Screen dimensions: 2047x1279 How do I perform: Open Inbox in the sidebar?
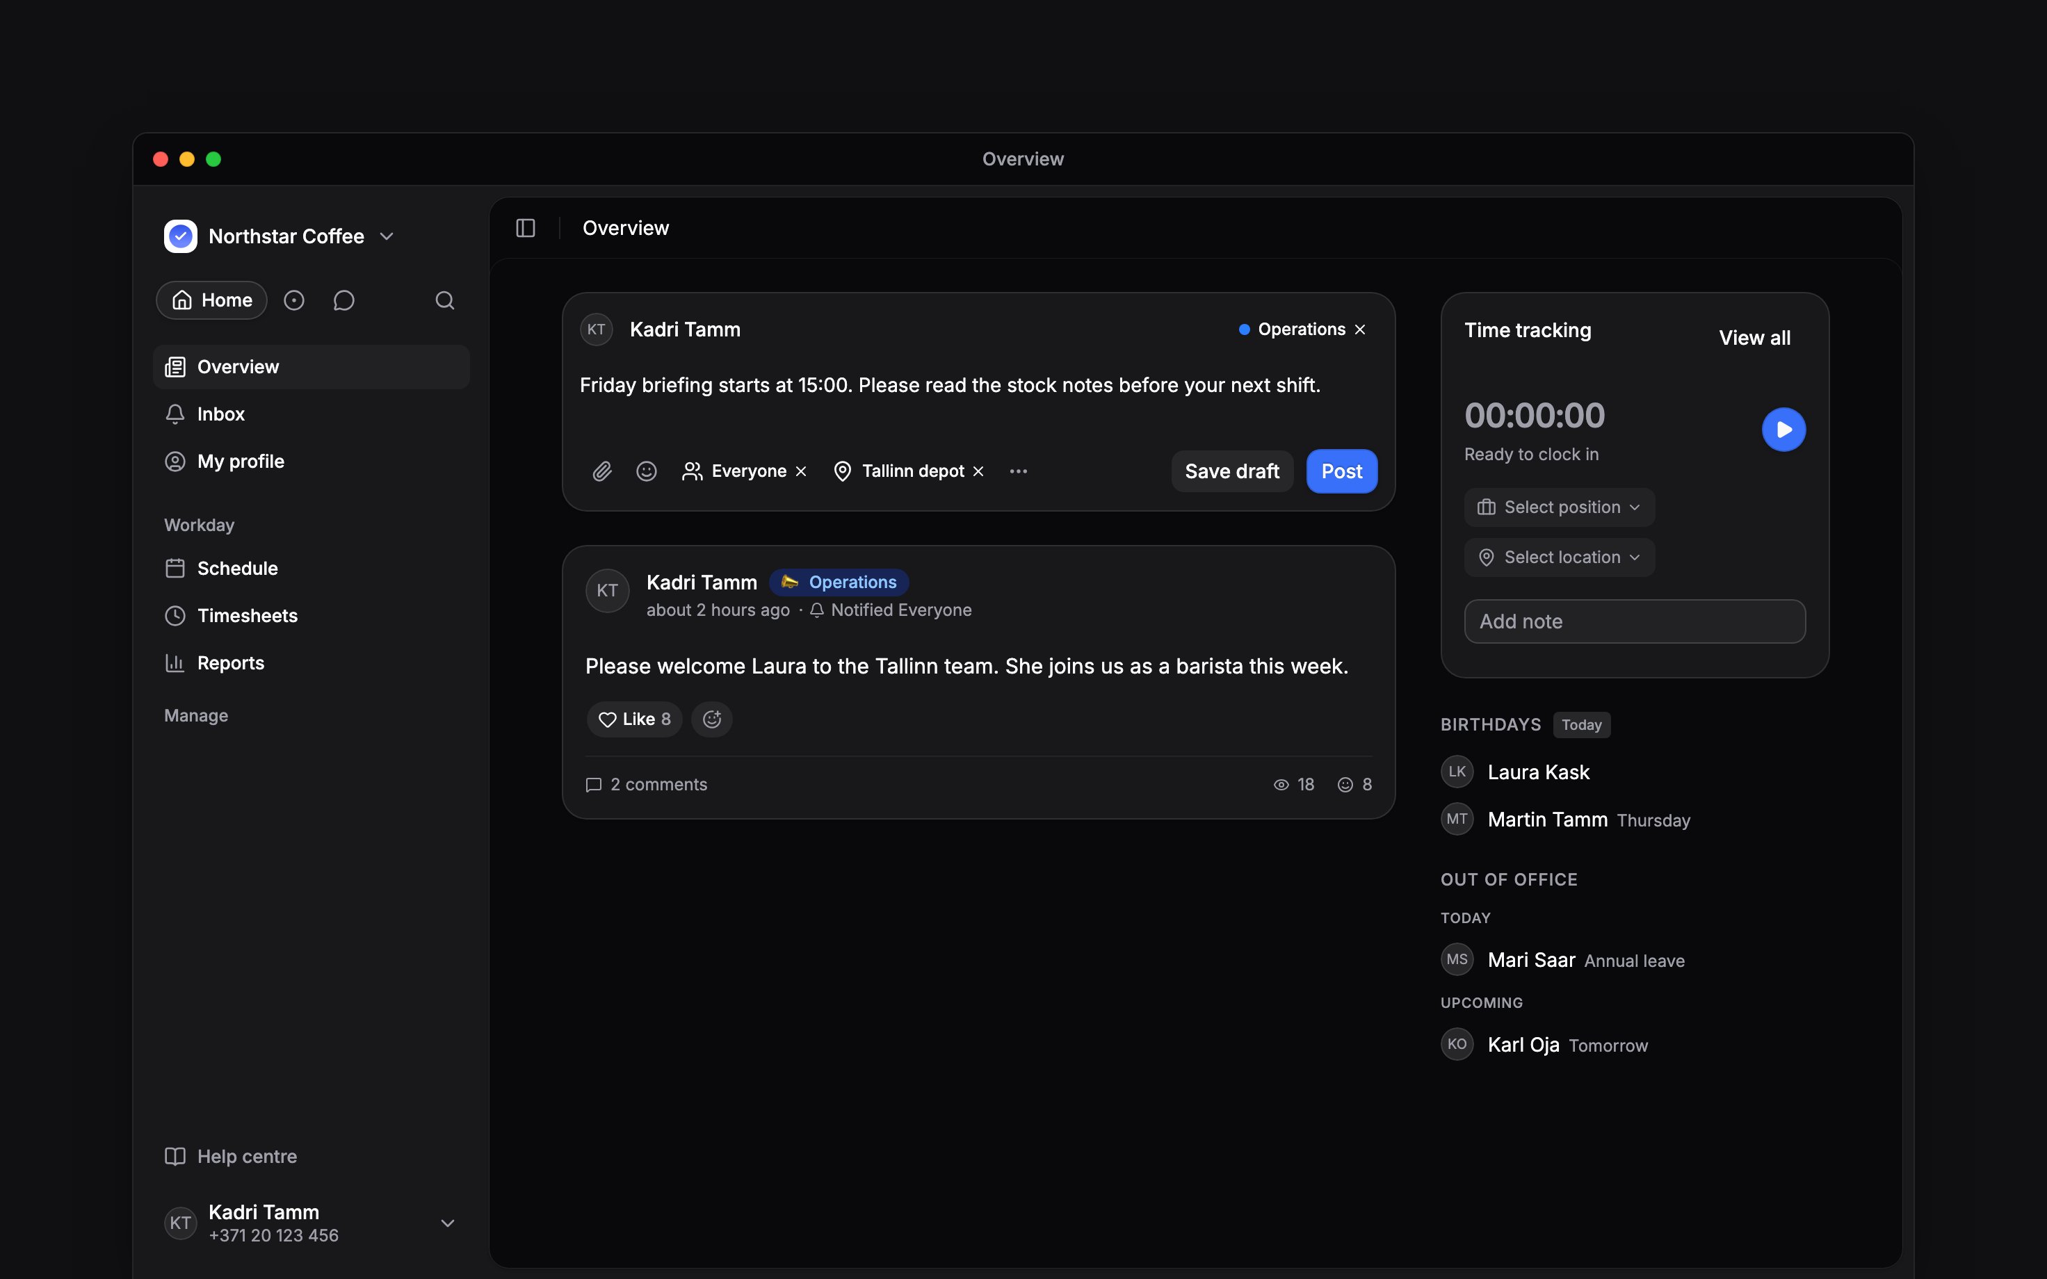(311, 414)
